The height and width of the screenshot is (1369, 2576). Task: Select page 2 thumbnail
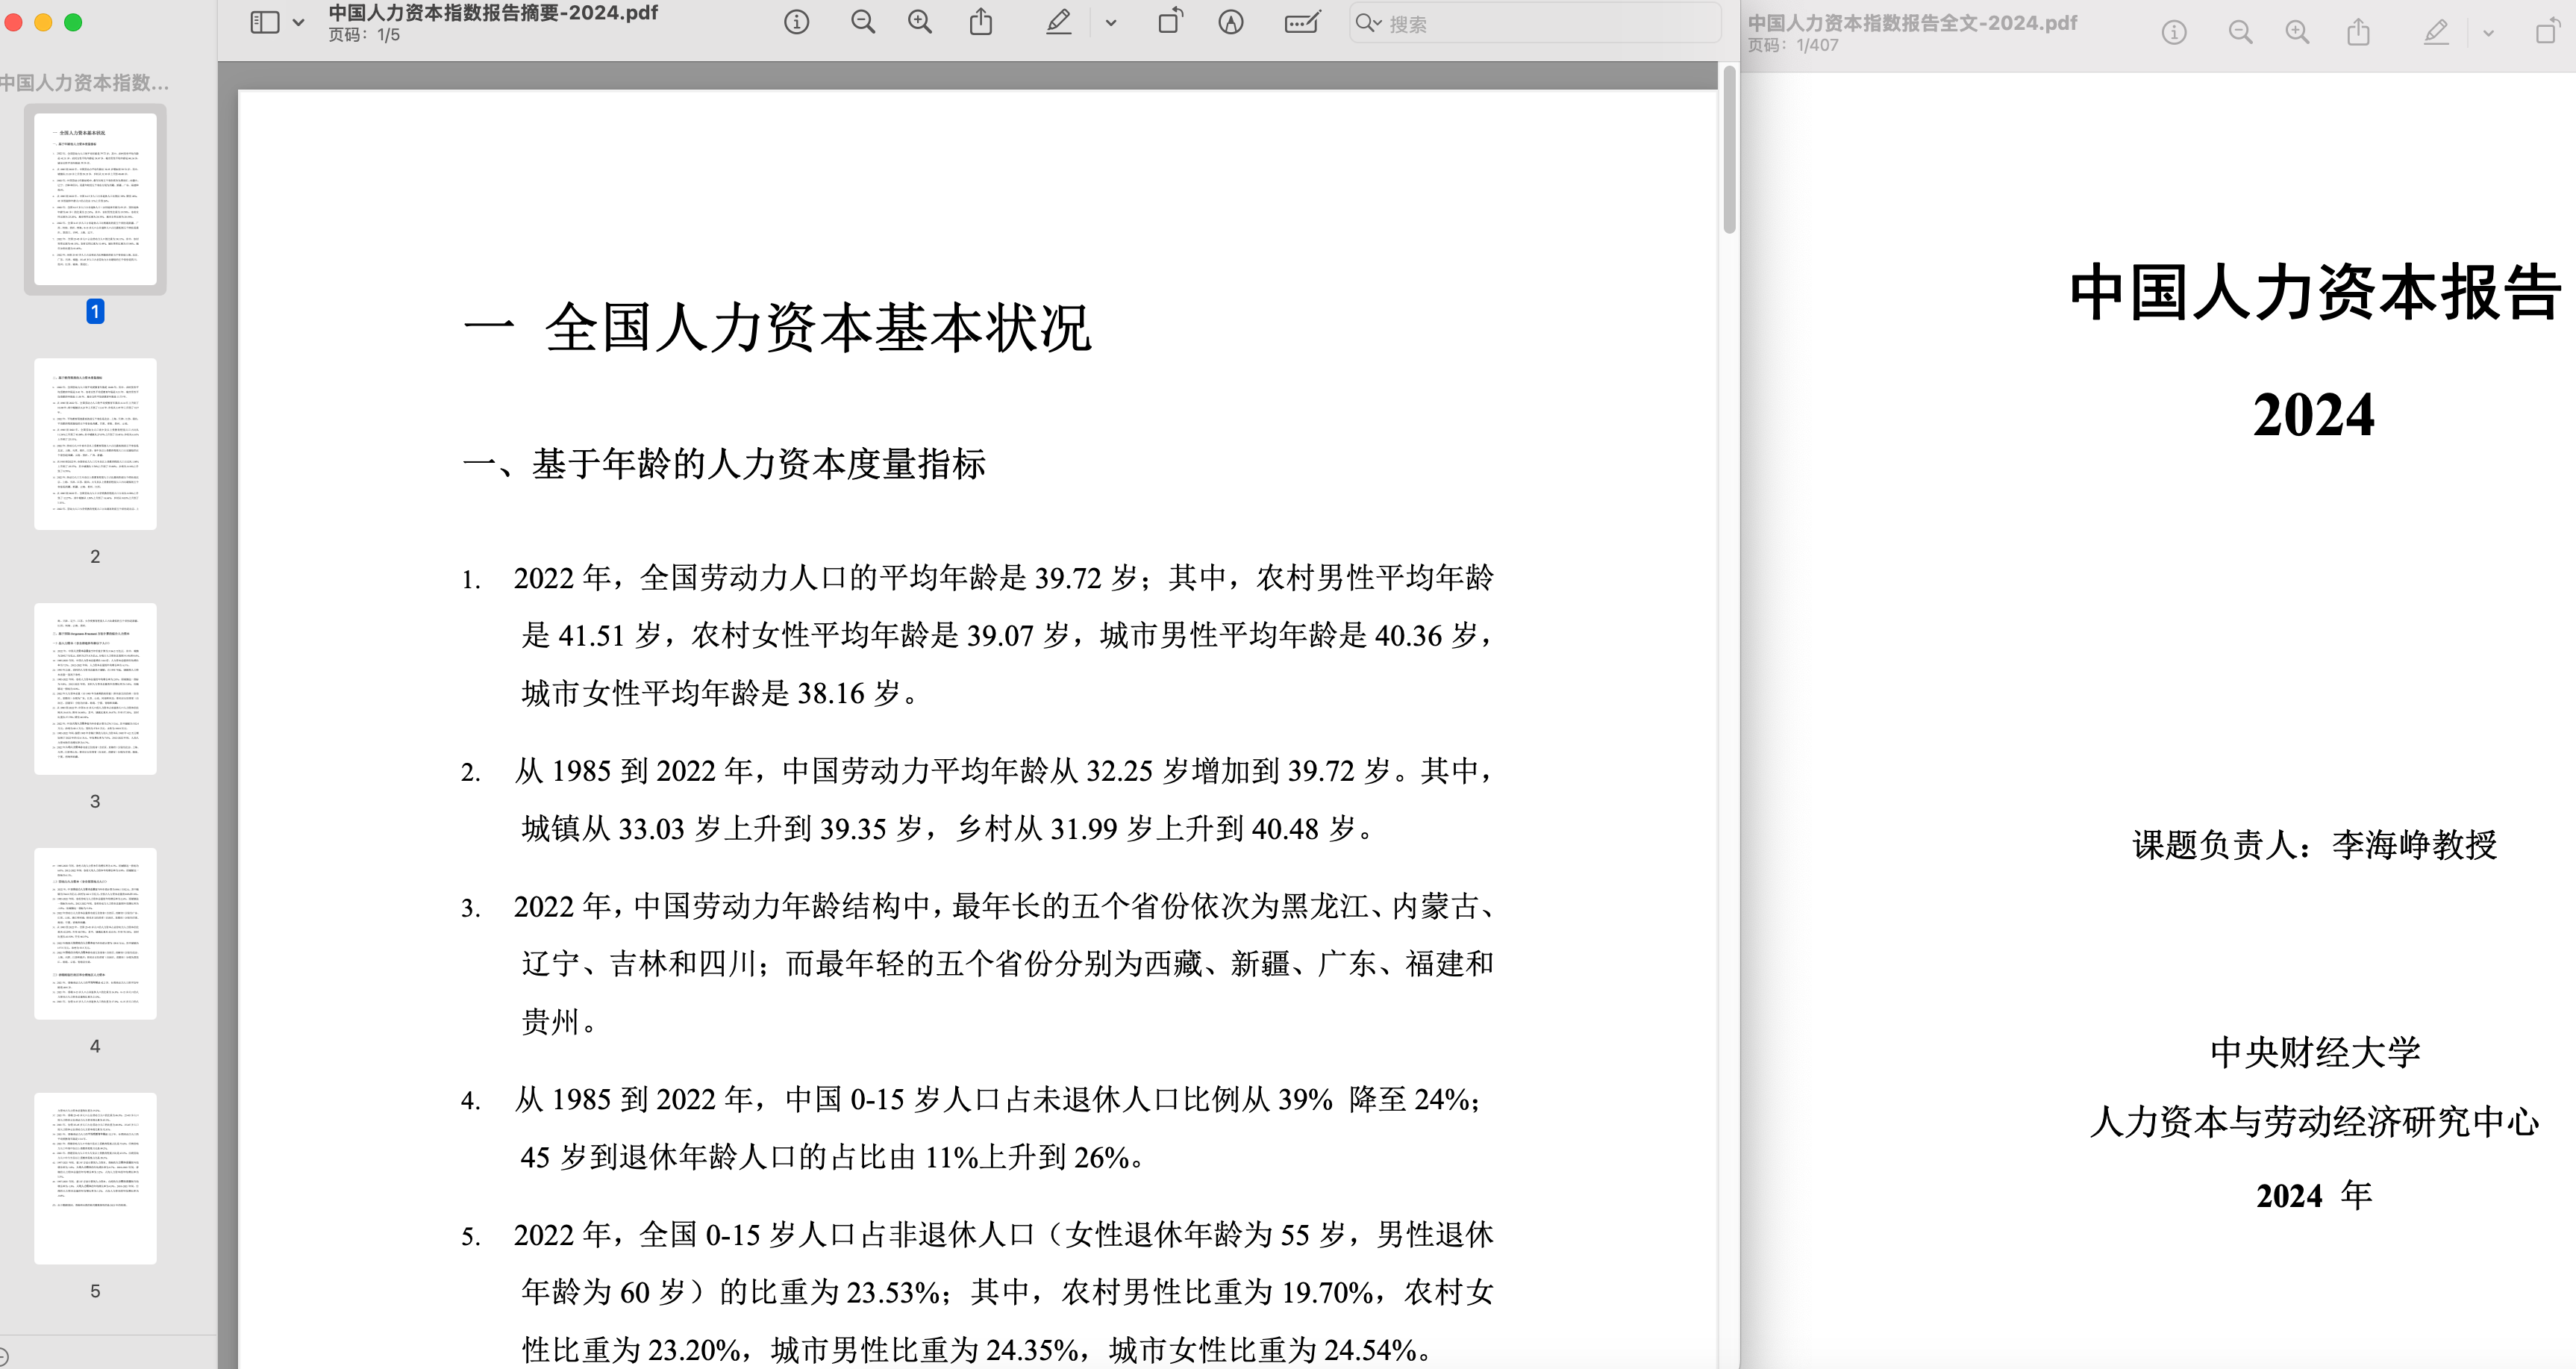tap(95, 444)
